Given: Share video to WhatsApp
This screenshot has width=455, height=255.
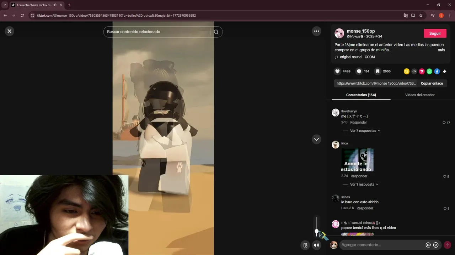Looking at the screenshot, I should coord(429,71).
